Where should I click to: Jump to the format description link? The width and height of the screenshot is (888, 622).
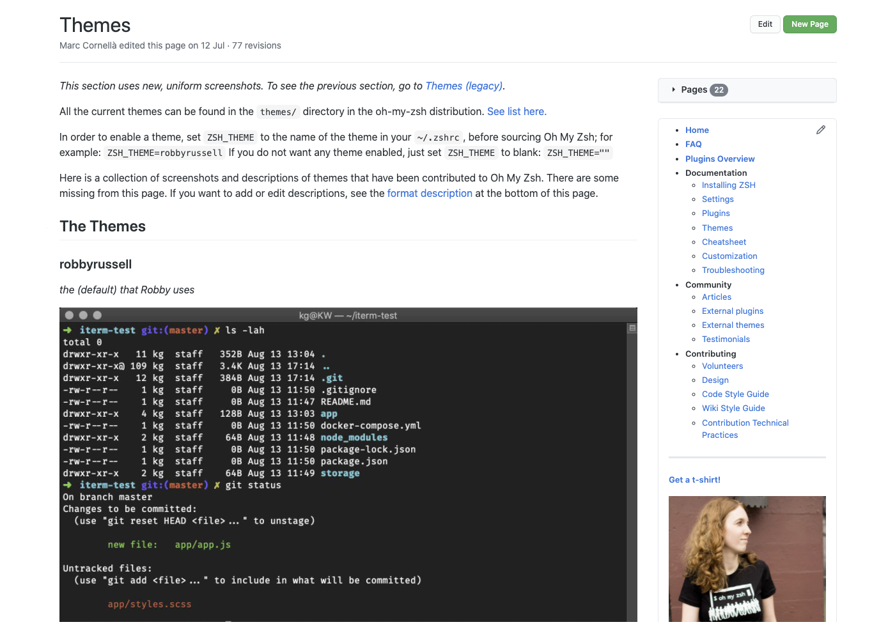coord(430,193)
